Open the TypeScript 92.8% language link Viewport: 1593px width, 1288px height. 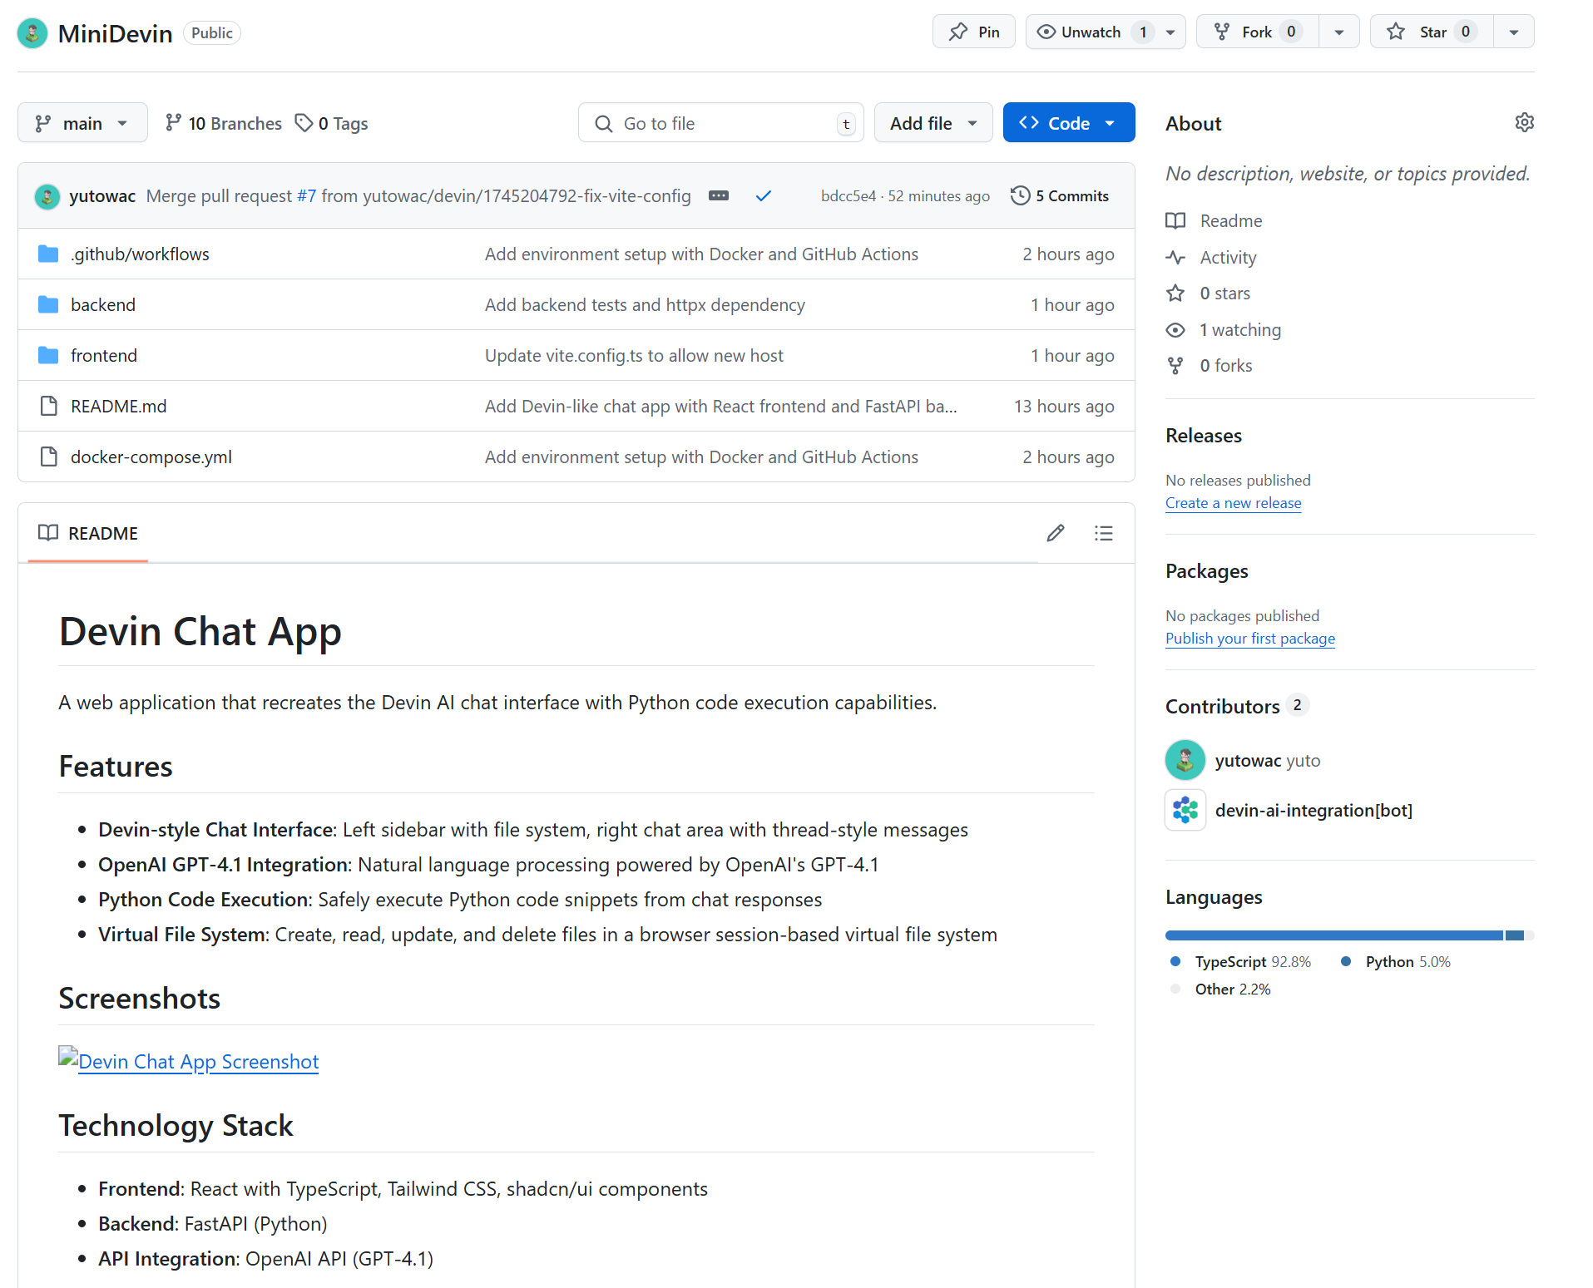click(1241, 962)
